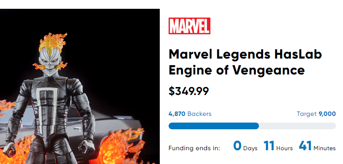Click the 4,870 Backers count

pos(190,114)
